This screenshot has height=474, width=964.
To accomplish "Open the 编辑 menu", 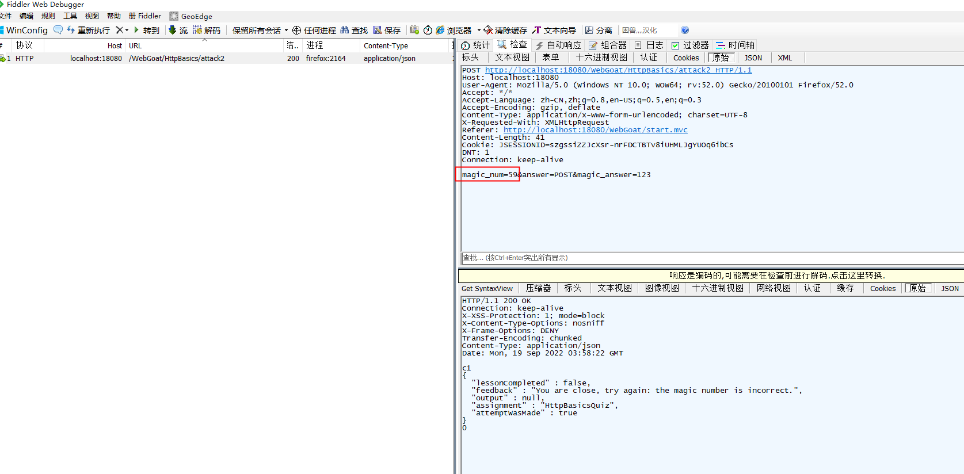I will 26,16.
